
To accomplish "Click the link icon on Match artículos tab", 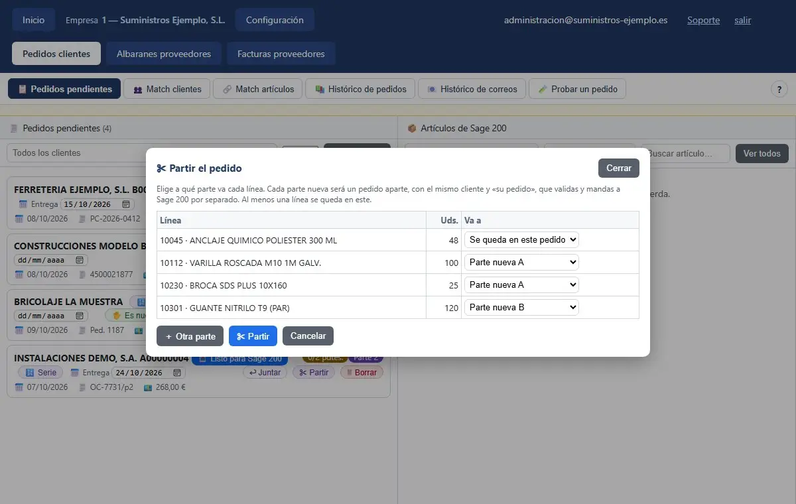I will (x=227, y=90).
